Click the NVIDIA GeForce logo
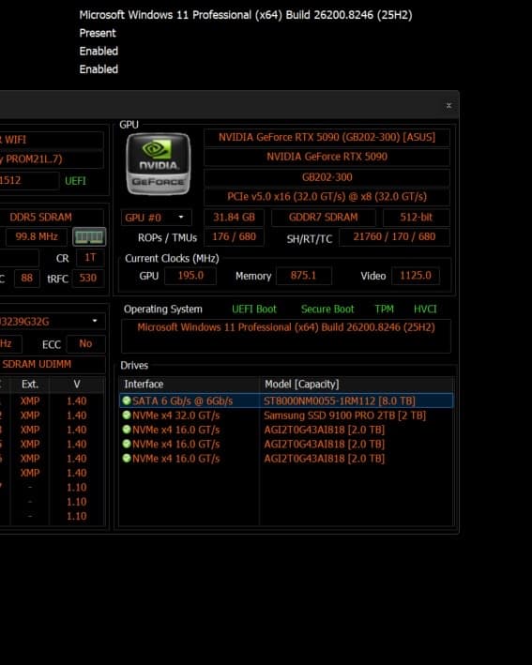This screenshot has width=532, height=665. click(x=159, y=164)
